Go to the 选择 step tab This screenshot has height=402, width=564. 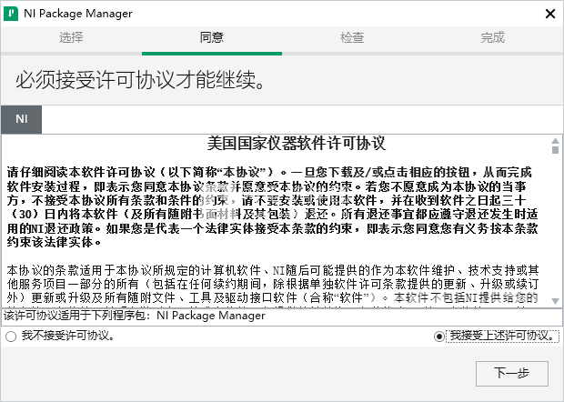[x=71, y=37]
